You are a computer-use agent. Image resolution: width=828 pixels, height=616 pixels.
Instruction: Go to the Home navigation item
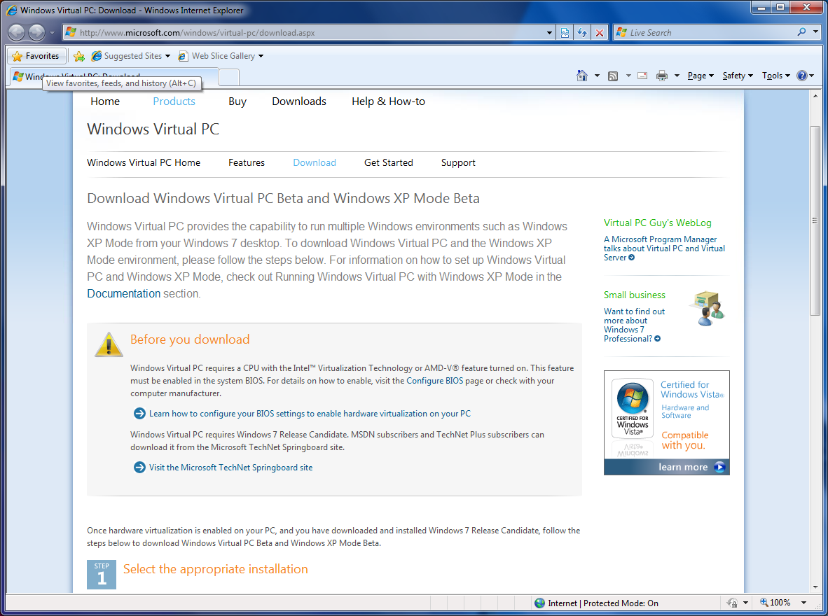click(105, 101)
